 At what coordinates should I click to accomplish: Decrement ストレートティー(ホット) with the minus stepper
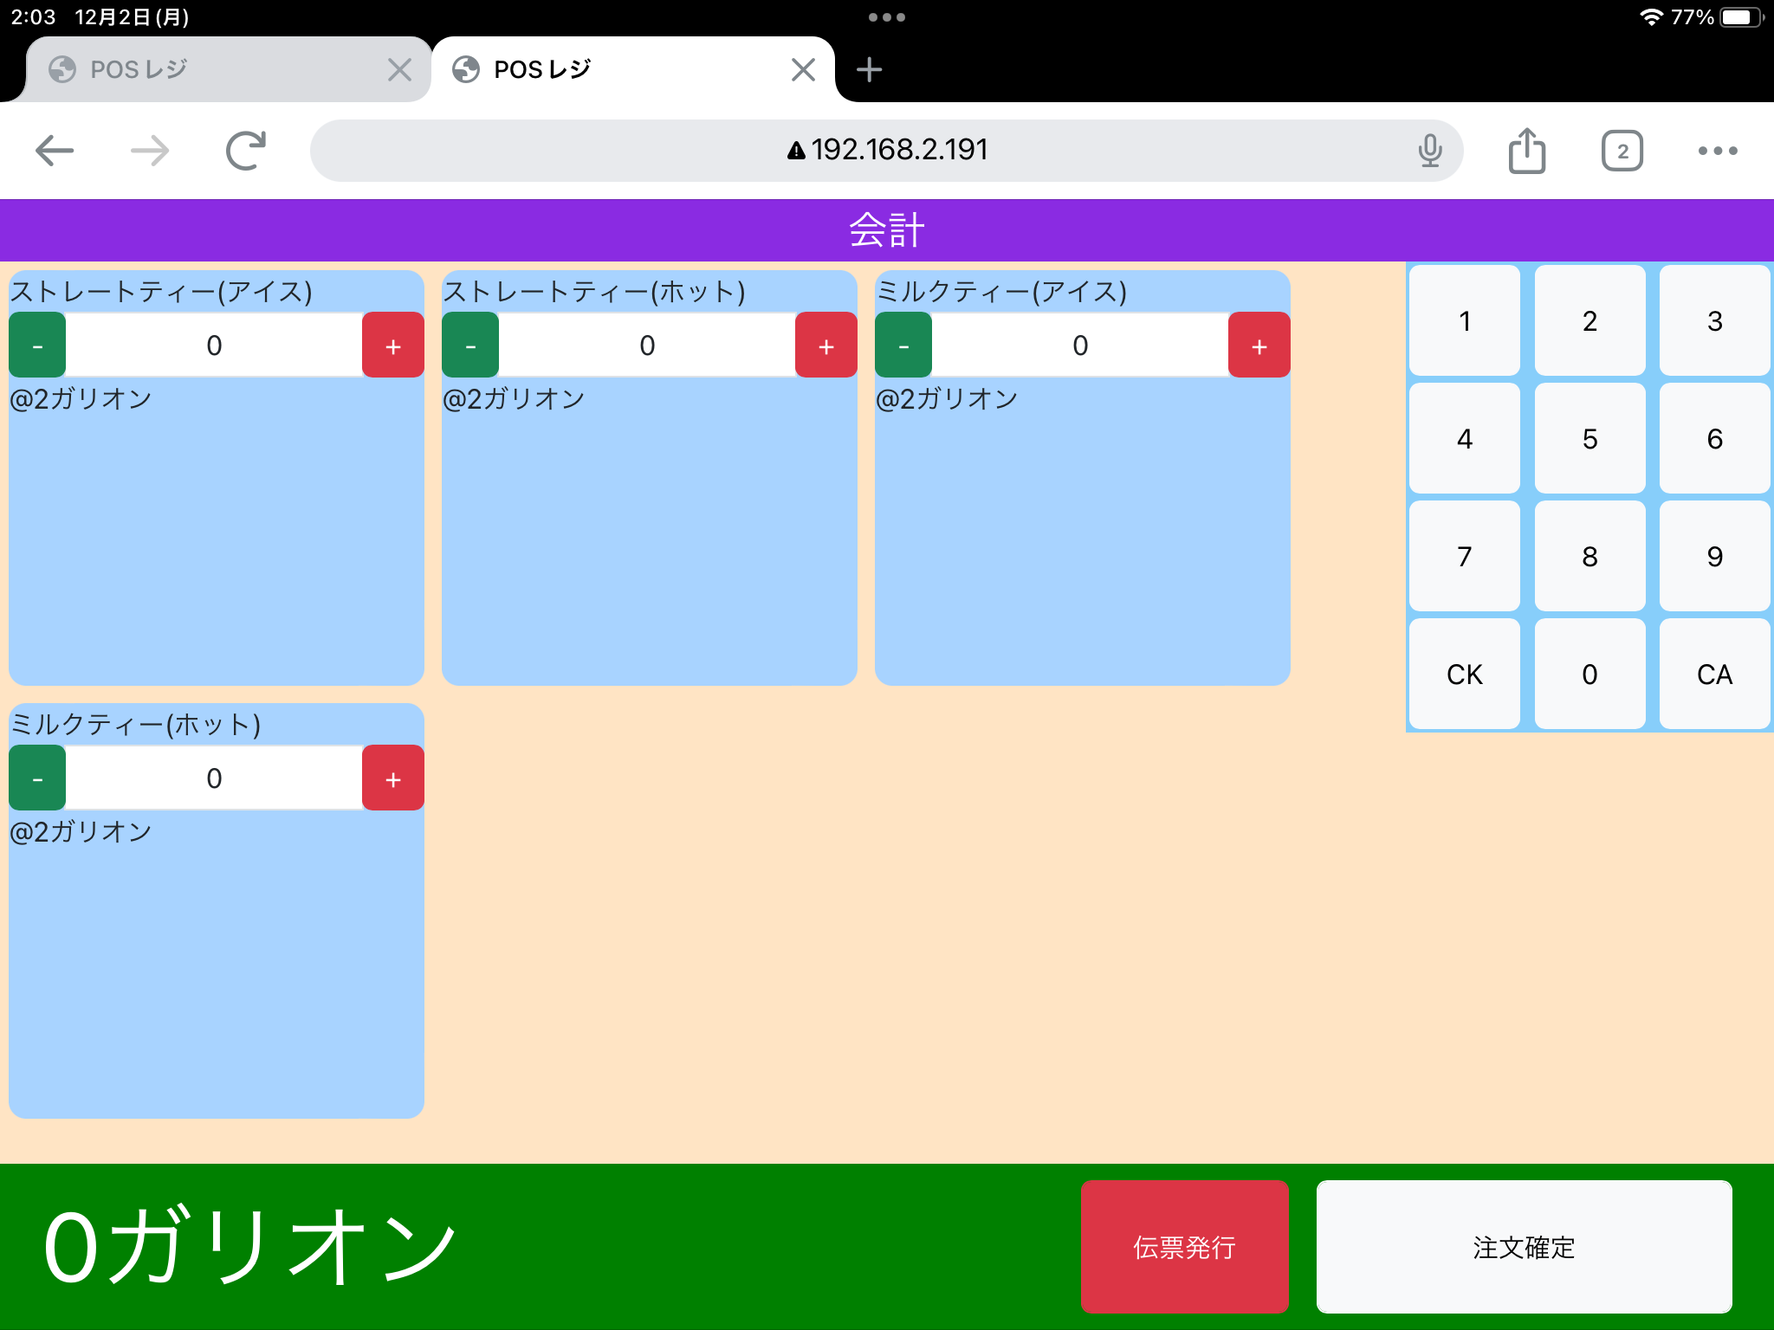pos(470,345)
